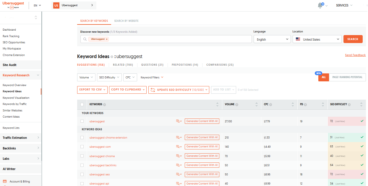This screenshot has width=368, height=186.
Task: Click the CPC column help icon
Action: point(271,104)
